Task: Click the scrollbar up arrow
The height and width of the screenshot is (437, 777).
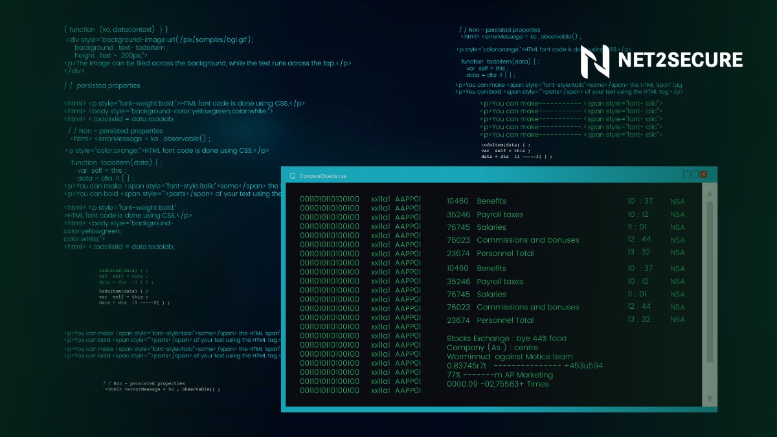Action: point(708,193)
